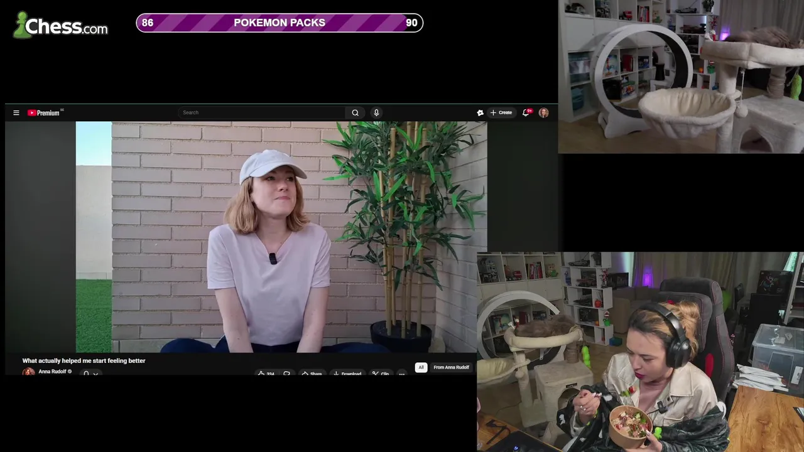
Task: Open the Create button
Action: [501, 113]
